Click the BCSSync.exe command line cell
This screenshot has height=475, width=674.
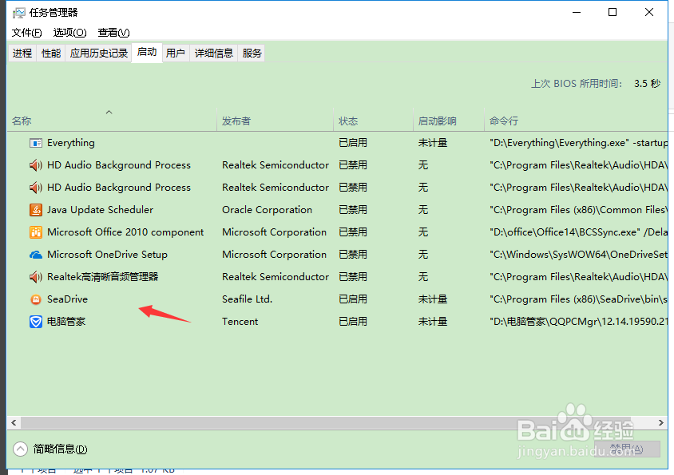click(x=579, y=232)
